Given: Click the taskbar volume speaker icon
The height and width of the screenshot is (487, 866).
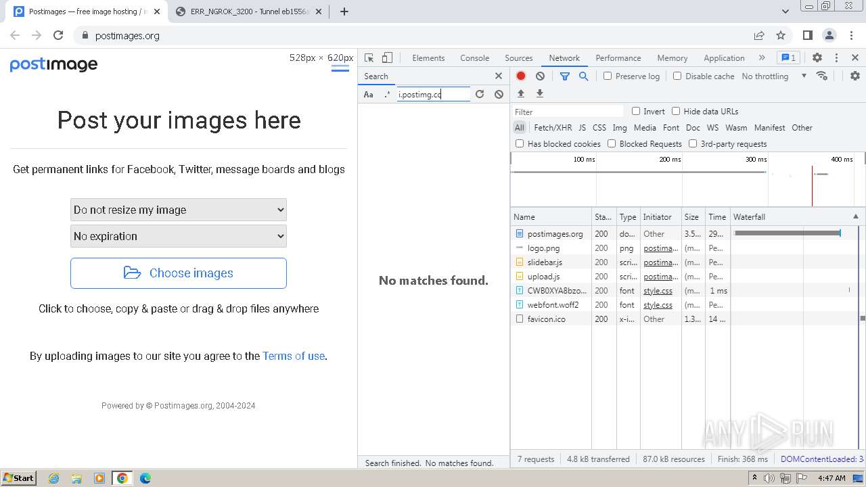Looking at the screenshot, I should pos(769,478).
